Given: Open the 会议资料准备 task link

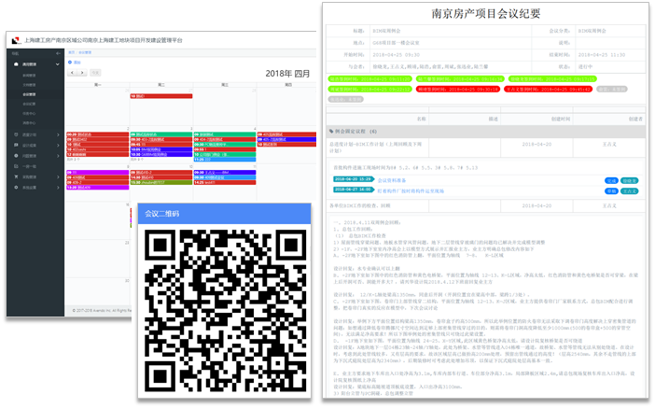Looking at the screenshot, I should click(392, 180).
